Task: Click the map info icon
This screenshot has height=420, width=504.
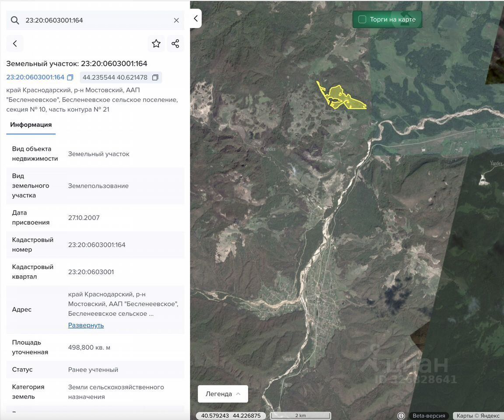Action: [x=401, y=416]
